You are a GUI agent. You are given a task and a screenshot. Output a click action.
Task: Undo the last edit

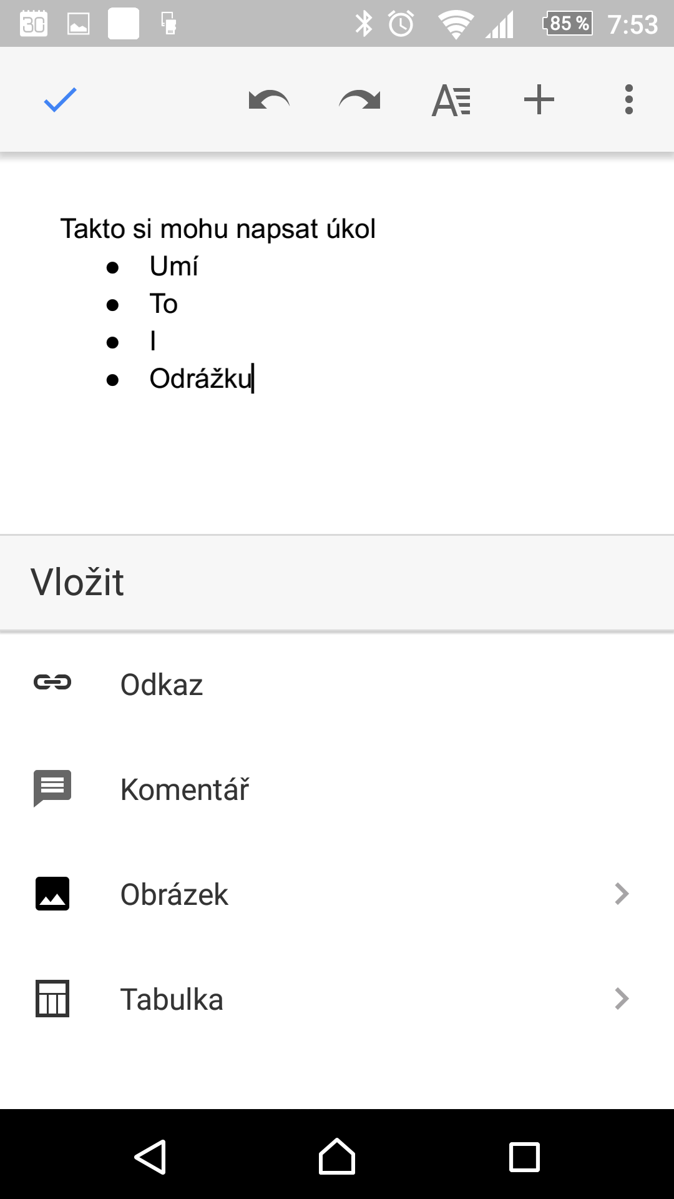point(269,100)
